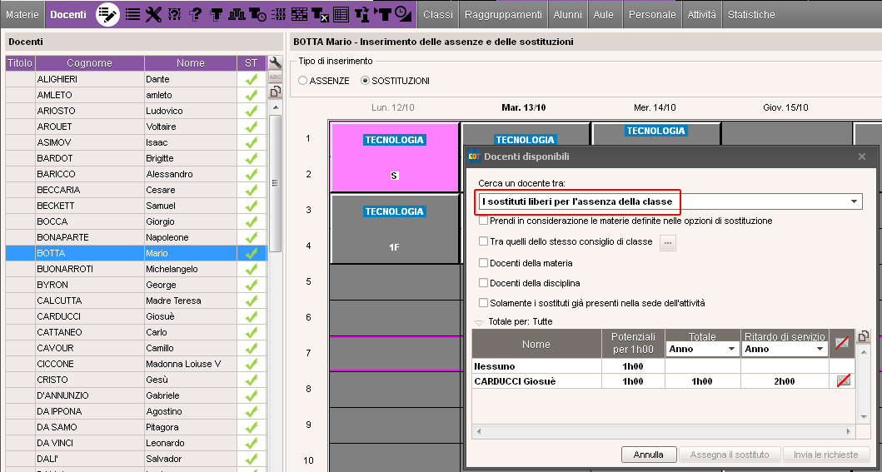Open the Aule tab
The height and width of the screenshot is (472, 882).
tap(605, 15)
